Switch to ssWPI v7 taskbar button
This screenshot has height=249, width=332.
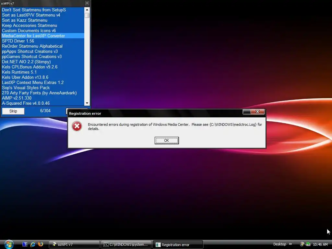pos(74,244)
